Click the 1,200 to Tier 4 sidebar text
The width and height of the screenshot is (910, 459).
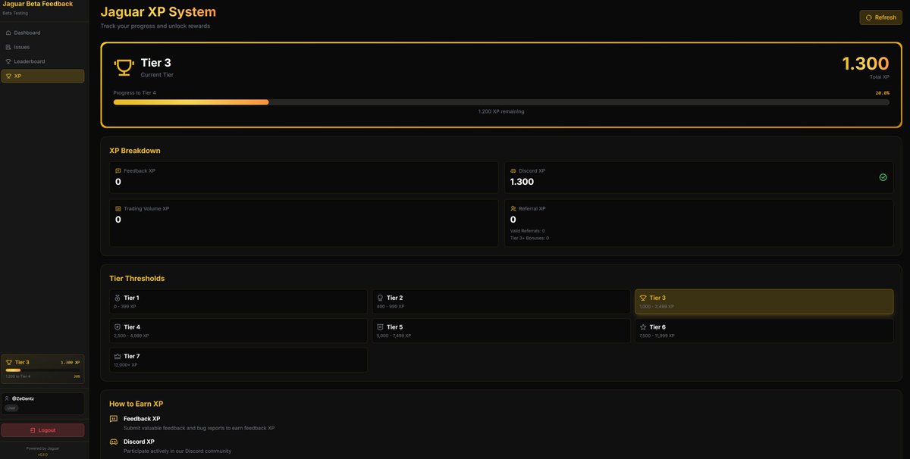pos(18,376)
